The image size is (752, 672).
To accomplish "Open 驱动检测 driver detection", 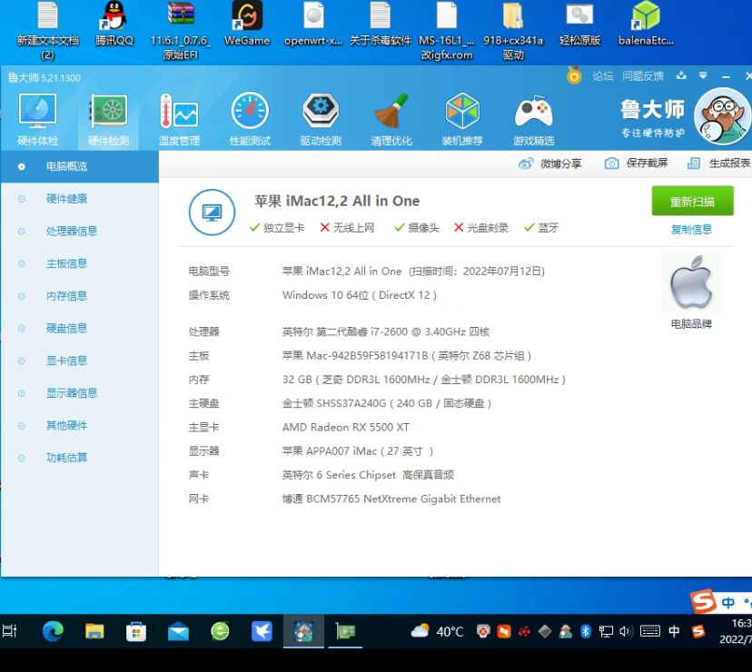I will 321,120.
